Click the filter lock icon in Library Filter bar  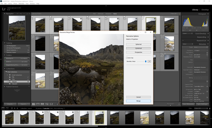tap(179, 14)
